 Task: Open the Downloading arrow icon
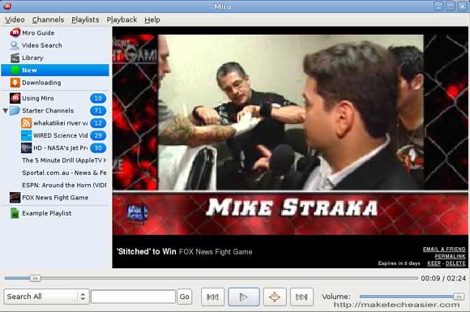click(x=15, y=83)
